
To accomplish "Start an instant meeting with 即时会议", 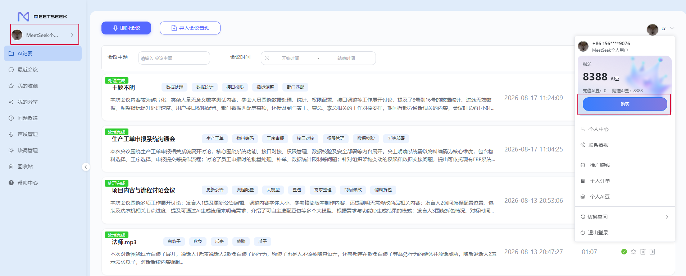I will (x=126, y=28).
